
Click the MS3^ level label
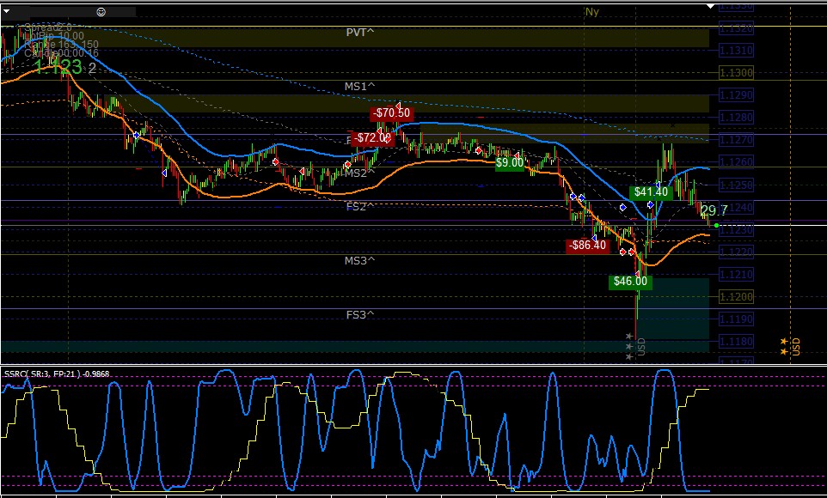coord(360,261)
